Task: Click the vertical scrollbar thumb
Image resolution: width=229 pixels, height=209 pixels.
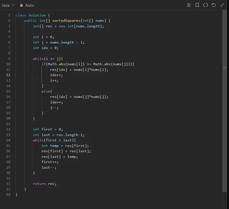Action: [x=225, y=101]
